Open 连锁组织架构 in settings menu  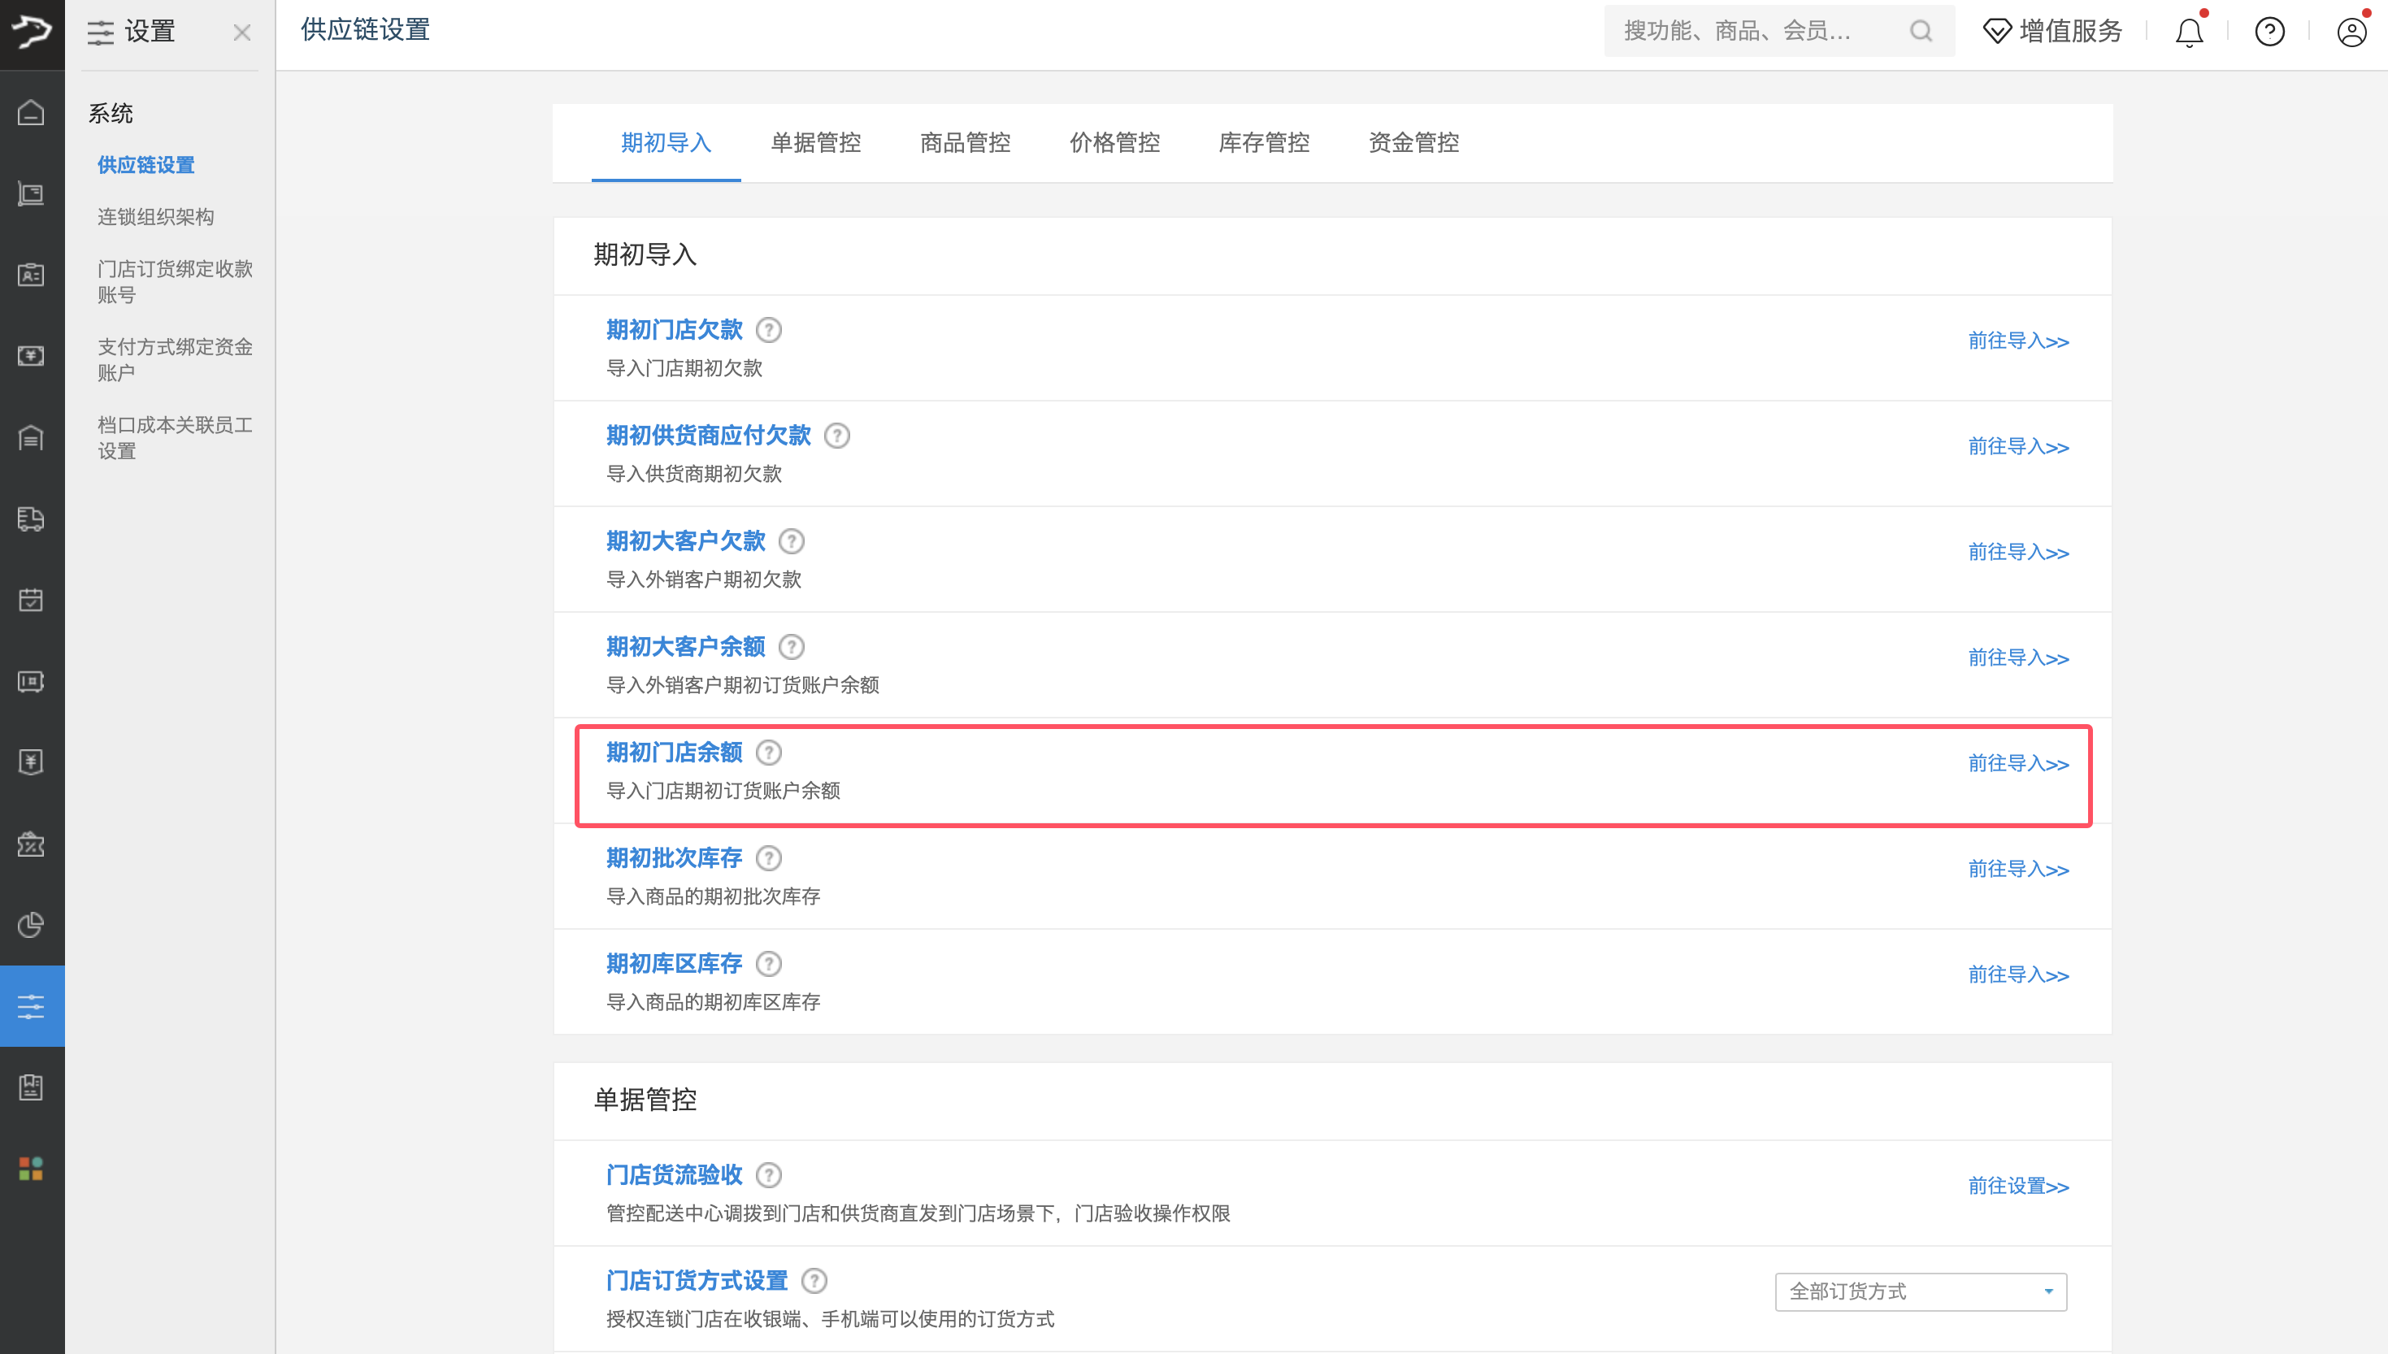coord(155,217)
